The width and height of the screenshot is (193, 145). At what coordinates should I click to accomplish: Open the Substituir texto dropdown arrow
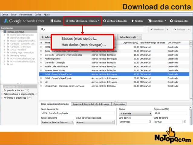(x=140, y=37)
